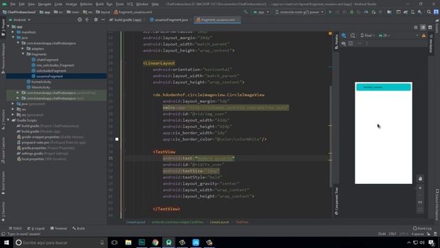The image size is (440, 248).
Task: Select opened file target icon in Project panel
Action: click(80, 20)
